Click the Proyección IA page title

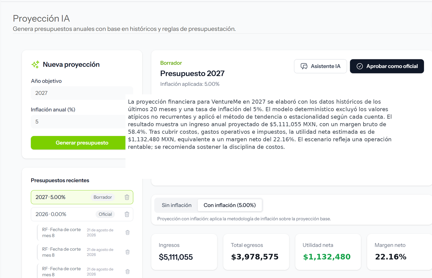(x=41, y=18)
